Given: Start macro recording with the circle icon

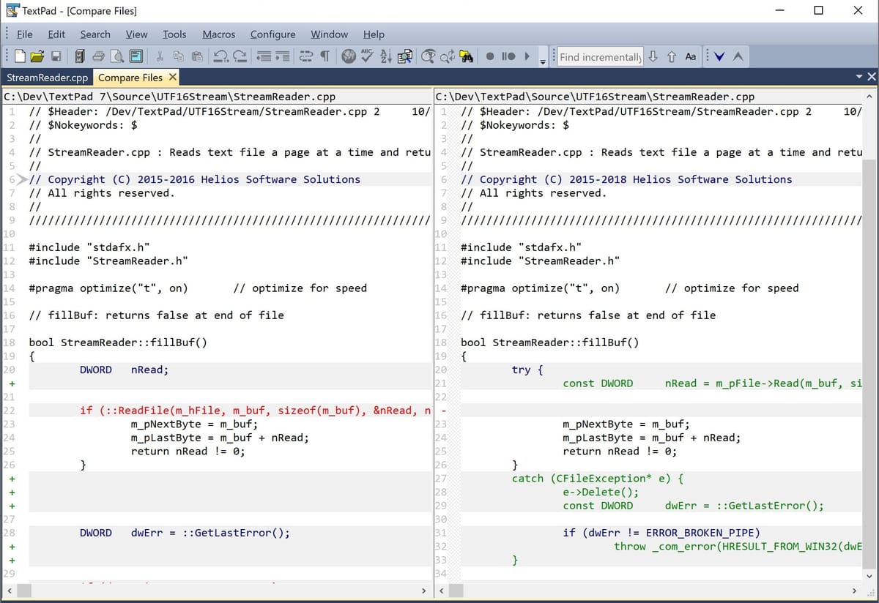Looking at the screenshot, I should [x=490, y=56].
